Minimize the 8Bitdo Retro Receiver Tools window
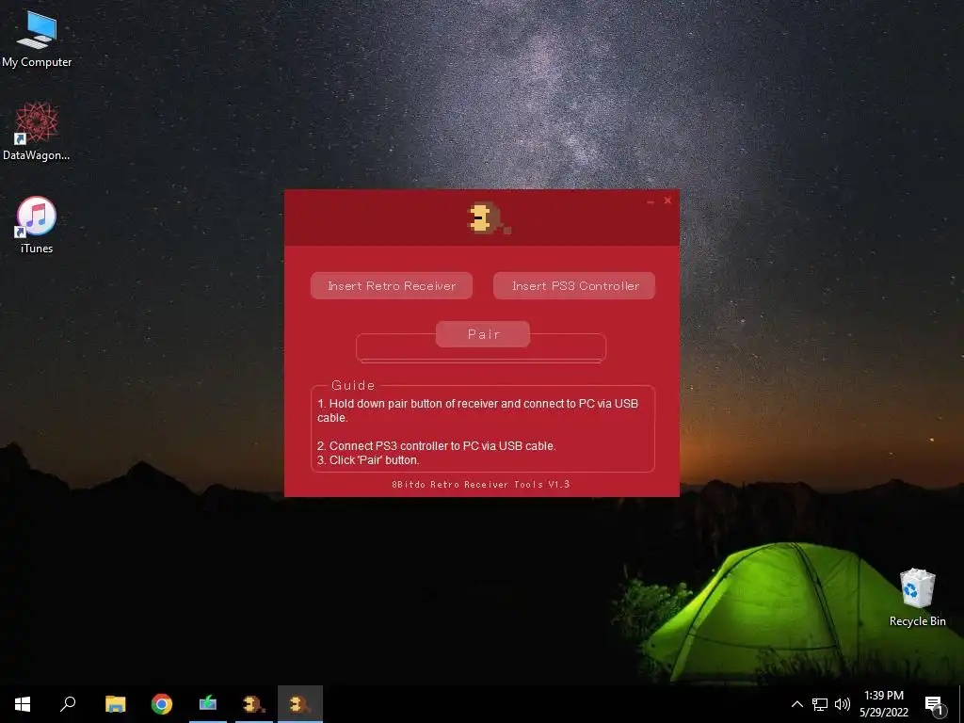This screenshot has height=723, width=964. point(650,201)
